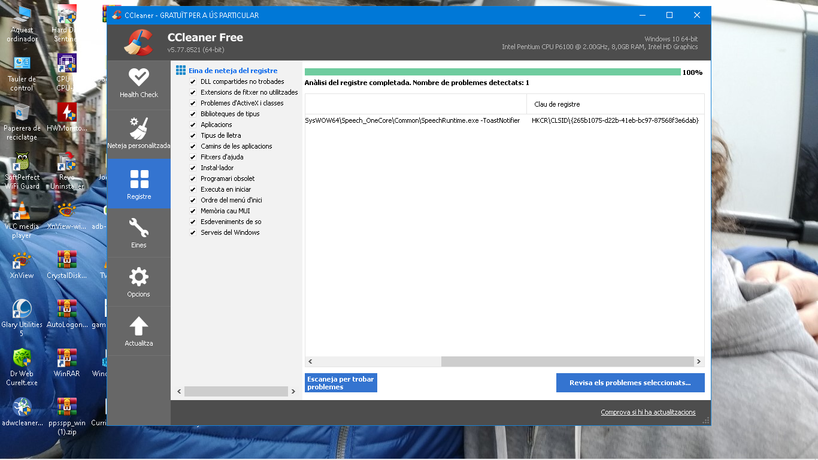Click Eina de neteja del registre heading
The image size is (818, 460).
(233, 71)
